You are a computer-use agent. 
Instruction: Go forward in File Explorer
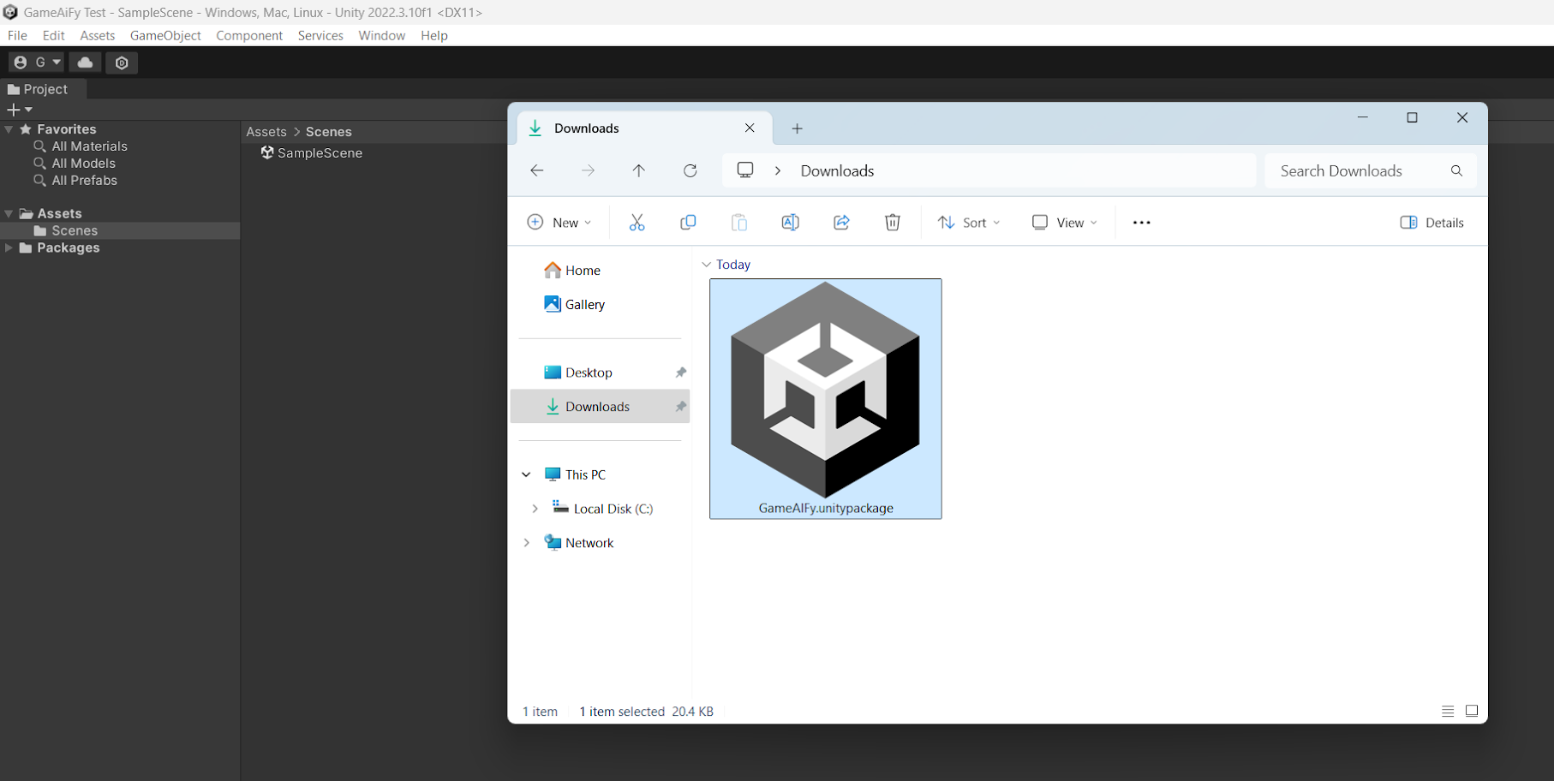click(588, 170)
